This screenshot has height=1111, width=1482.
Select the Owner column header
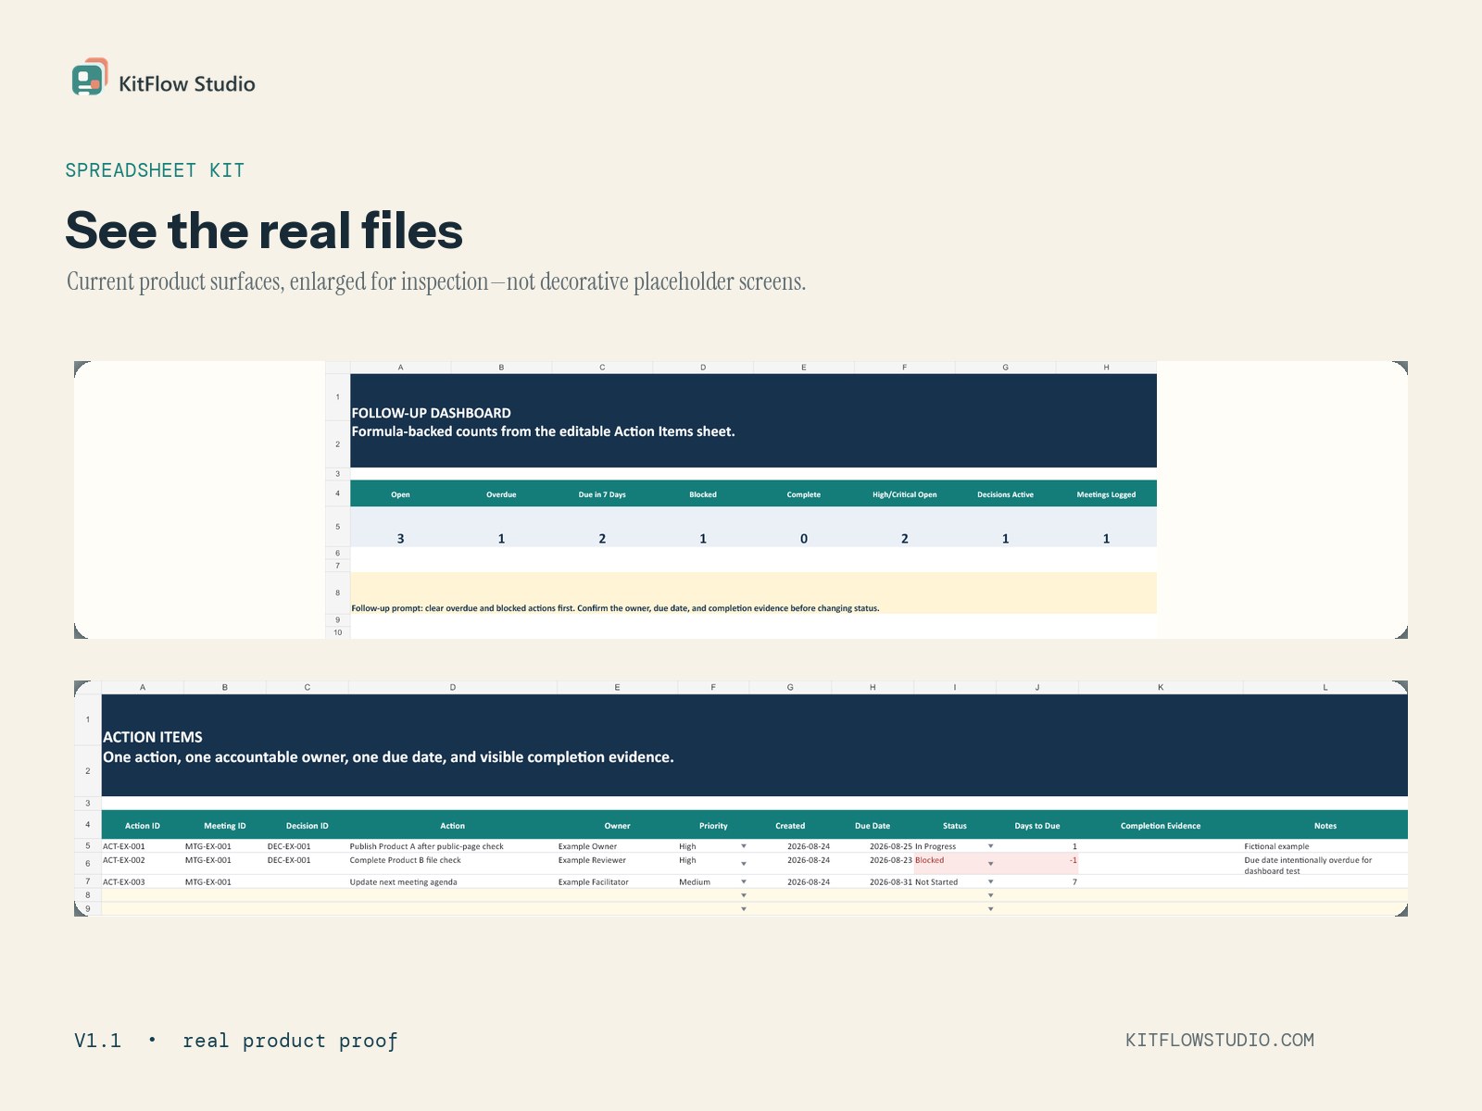click(x=617, y=825)
